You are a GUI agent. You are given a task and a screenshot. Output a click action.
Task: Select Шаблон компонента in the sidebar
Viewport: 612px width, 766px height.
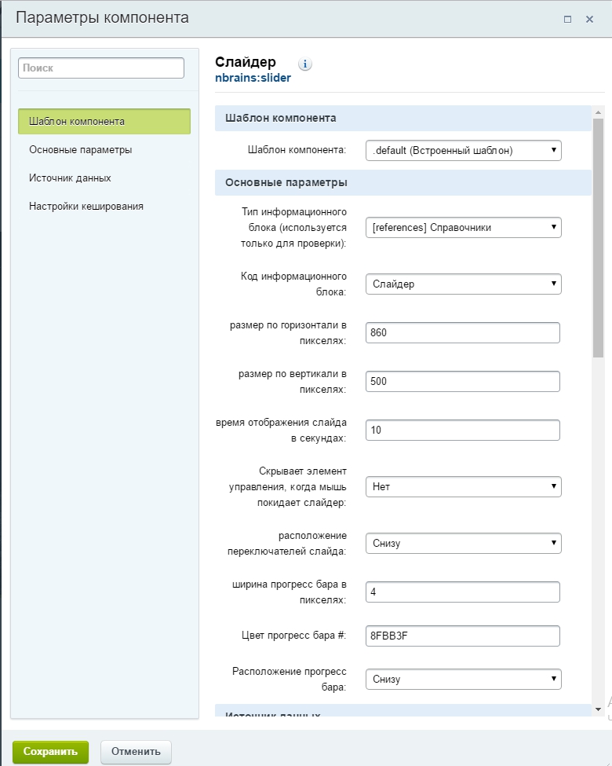[104, 121]
